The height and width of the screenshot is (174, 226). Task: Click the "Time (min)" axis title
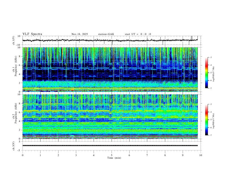[114, 158]
